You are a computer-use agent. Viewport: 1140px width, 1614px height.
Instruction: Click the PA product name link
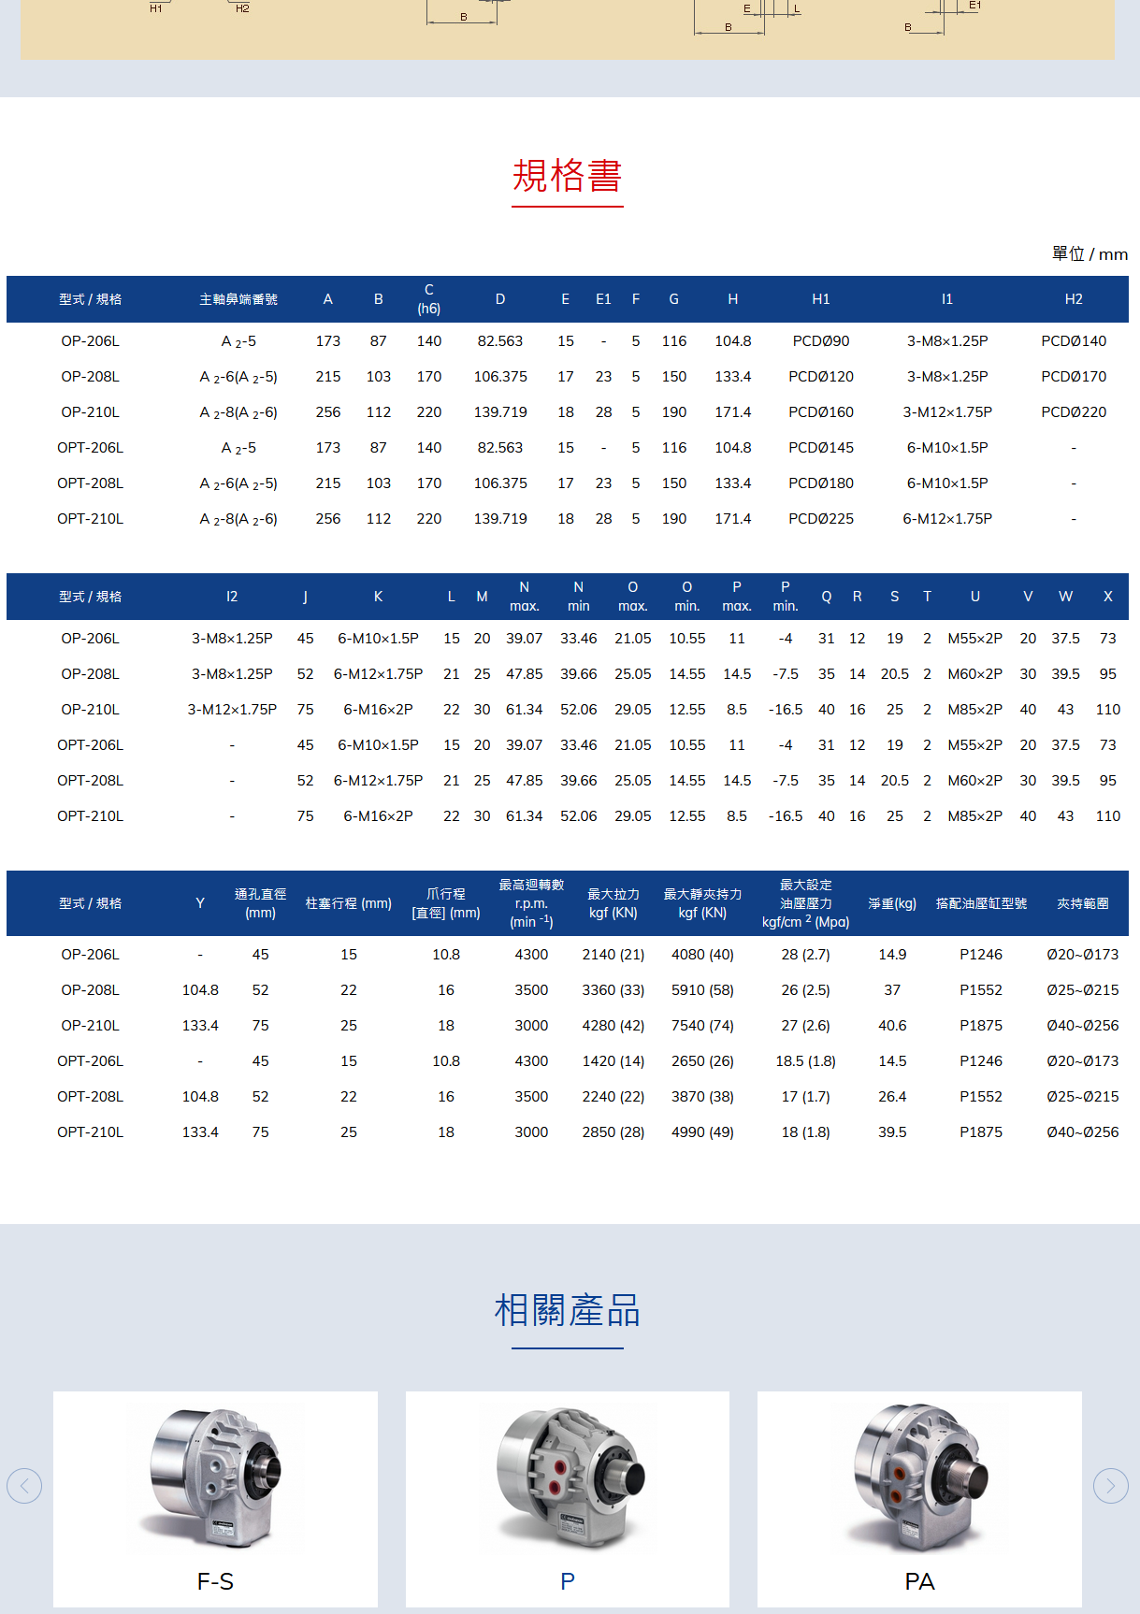pyautogui.click(x=919, y=1581)
